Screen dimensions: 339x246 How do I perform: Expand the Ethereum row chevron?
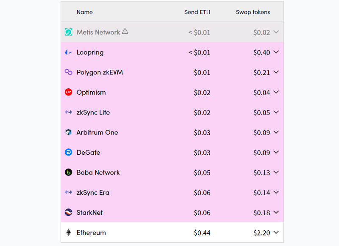point(276,232)
